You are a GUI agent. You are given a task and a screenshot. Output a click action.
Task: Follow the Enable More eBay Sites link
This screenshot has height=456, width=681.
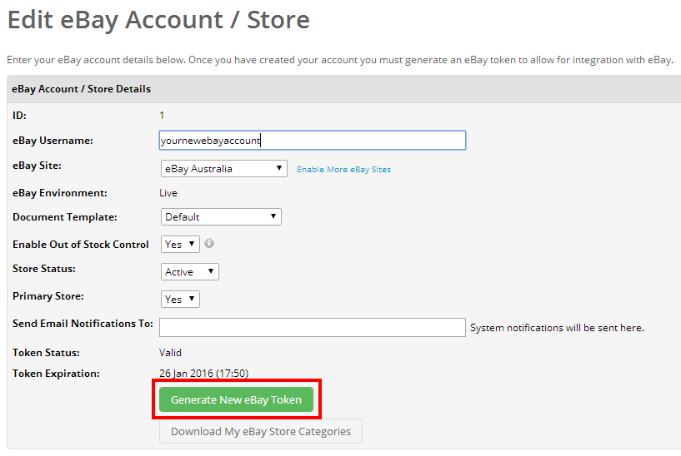[344, 170]
